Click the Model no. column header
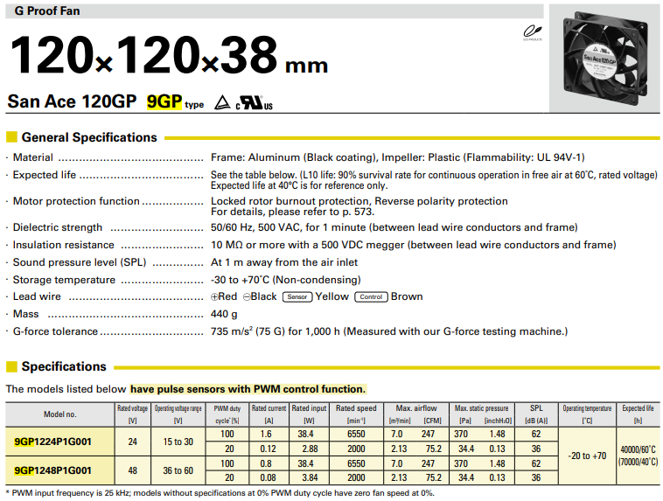Viewport: 663px width, 501px height. point(59,414)
